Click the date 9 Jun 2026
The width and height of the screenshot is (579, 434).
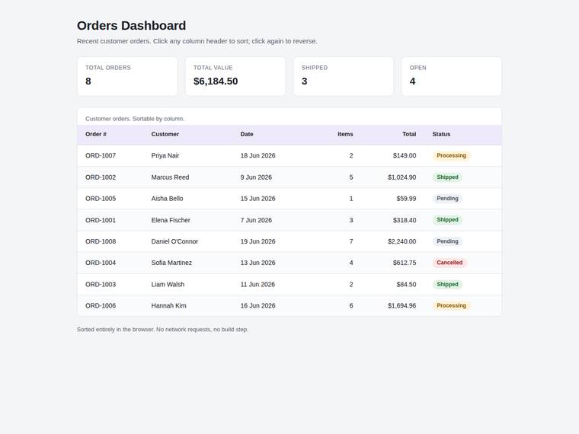pyautogui.click(x=256, y=177)
